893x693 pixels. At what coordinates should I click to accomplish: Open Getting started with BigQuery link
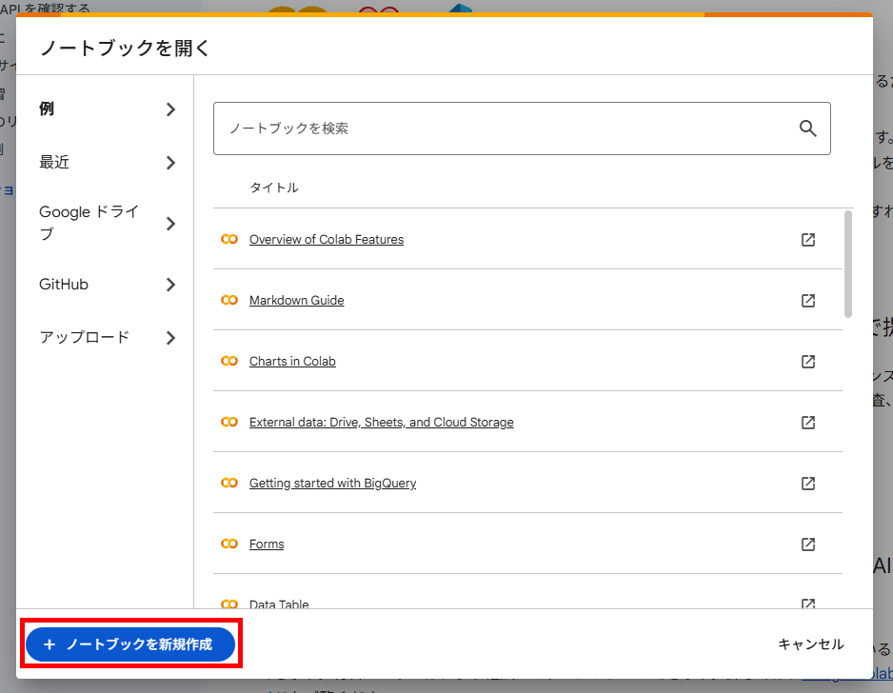(x=332, y=484)
